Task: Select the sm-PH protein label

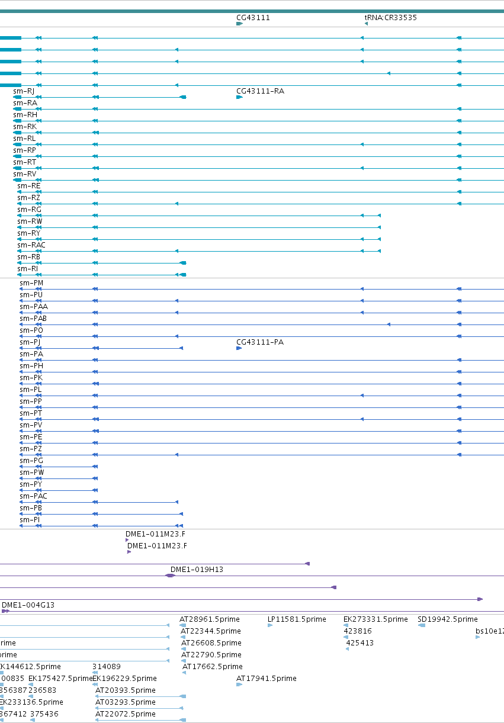Action: 31,366
